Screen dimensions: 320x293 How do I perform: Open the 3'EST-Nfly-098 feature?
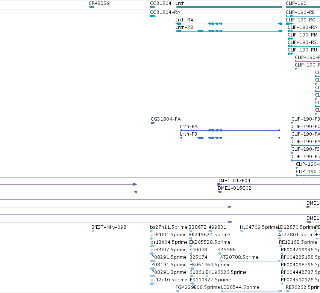(x=109, y=227)
